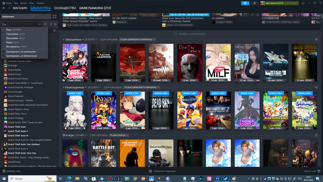Image resolution: width=323 pixels, height=182 pixels.
Task: Open the collections grid view icon
Action: pos(54,17)
